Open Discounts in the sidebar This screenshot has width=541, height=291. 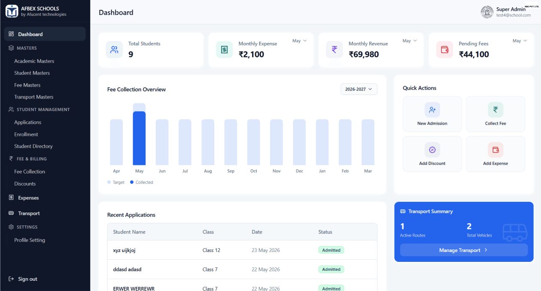[x=25, y=183]
